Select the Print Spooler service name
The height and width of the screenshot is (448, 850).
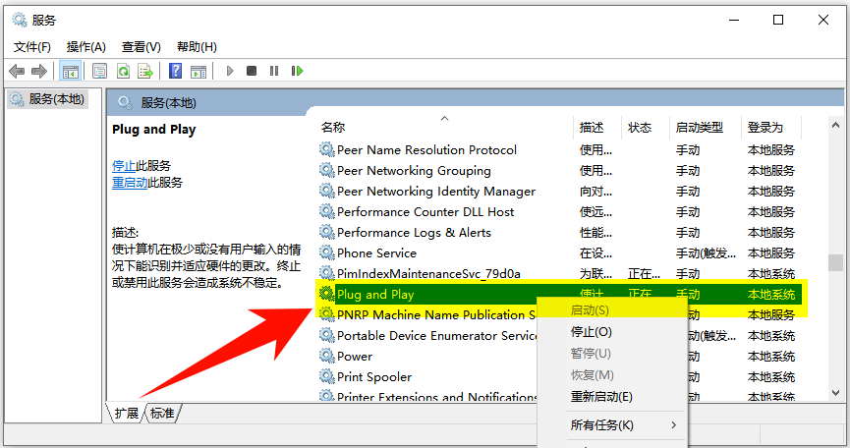(374, 376)
